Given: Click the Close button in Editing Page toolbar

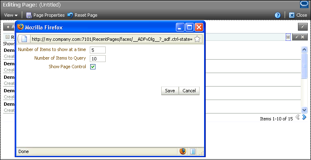Looking at the screenshot, I should point(298,15).
